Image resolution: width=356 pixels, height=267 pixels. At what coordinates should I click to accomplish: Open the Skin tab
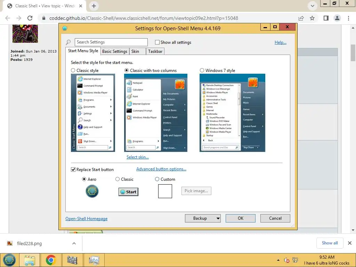(138, 51)
